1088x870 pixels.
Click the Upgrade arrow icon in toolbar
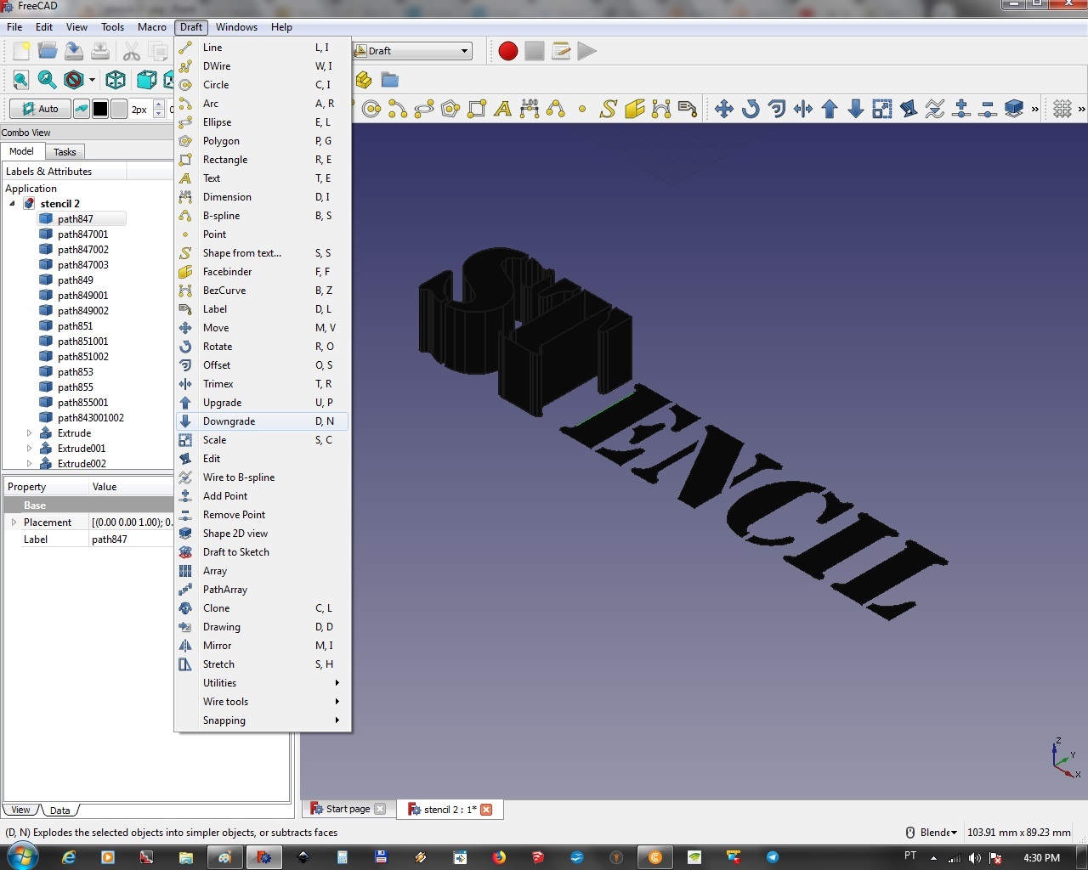coord(830,109)
